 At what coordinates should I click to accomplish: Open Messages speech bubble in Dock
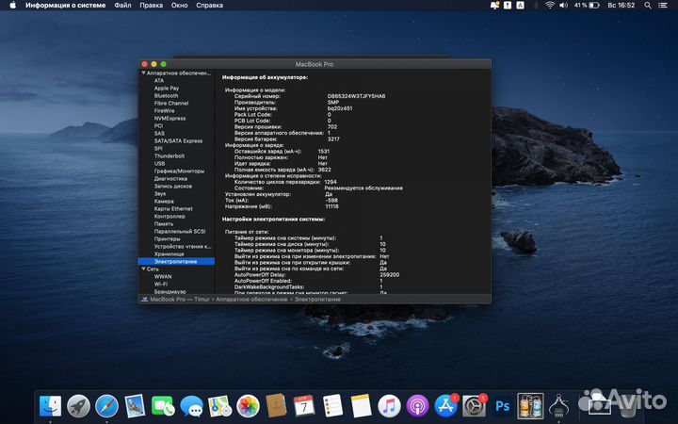(191, 406)
